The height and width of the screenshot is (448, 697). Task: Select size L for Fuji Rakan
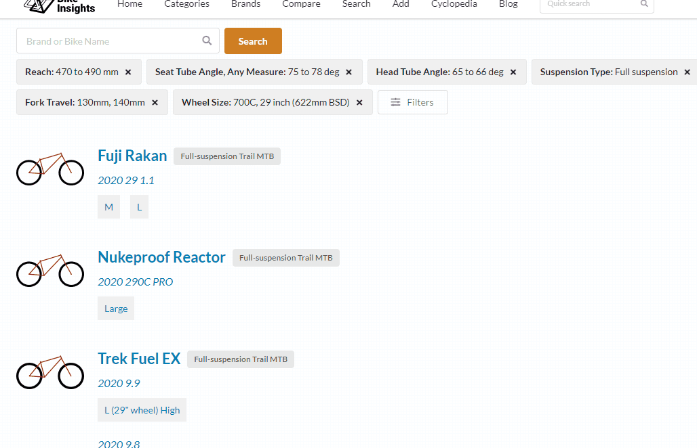click(139, 207)
